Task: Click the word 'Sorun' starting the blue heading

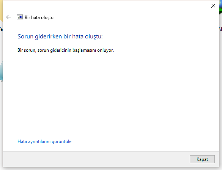Action: click(25, 37)
